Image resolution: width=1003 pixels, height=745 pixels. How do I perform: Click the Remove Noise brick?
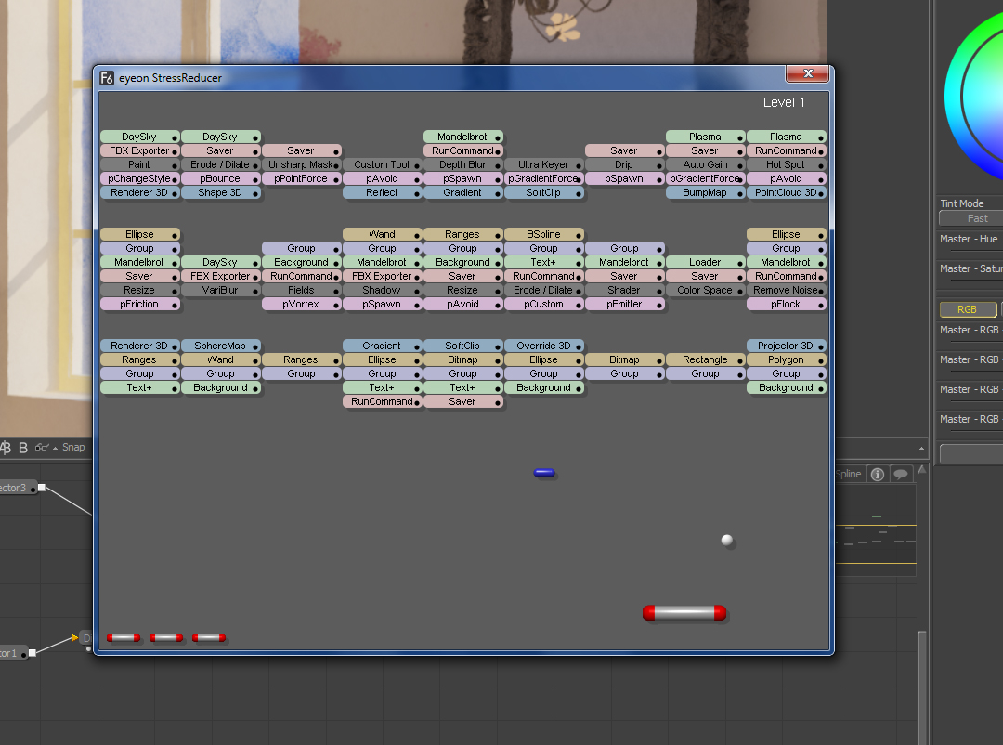pyautogui.click(x=787, y=291)
